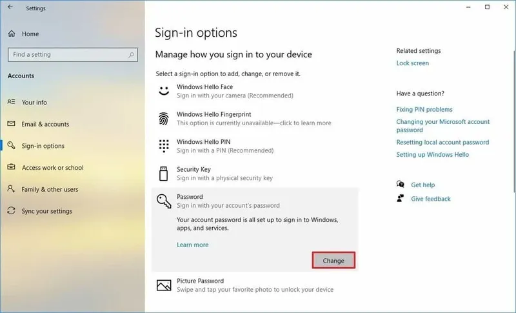This screenshot has height=313, width=516.
Task: Click the Family & other users person icon
Action: point(11,188)
